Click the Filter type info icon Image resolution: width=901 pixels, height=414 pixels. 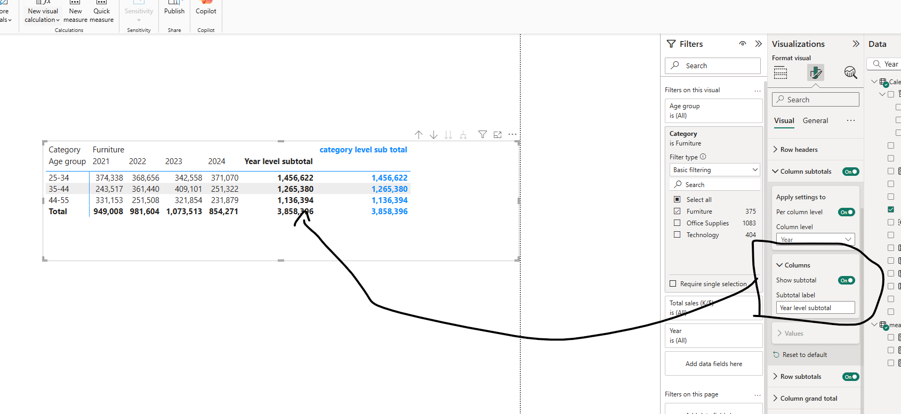pyautogui.click(x=703, y=157)
